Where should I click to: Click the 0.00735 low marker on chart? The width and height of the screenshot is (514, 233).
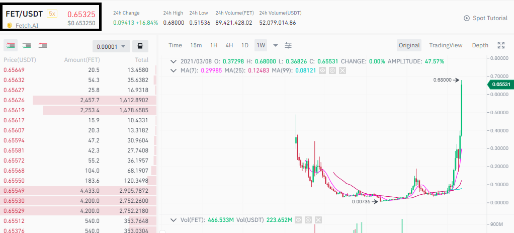pos(361,202)
